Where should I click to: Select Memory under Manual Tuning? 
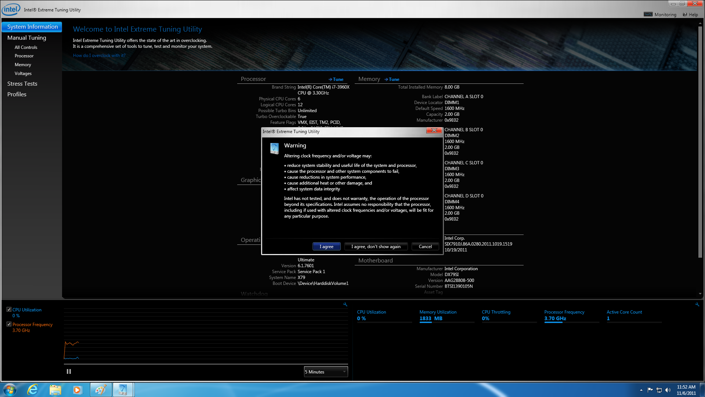tap(23, 65)
